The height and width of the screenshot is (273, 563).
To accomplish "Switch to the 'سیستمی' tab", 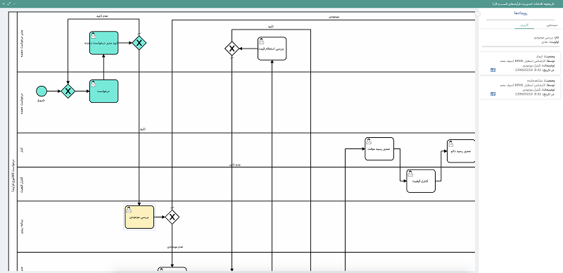I will [x=552, y=25].
